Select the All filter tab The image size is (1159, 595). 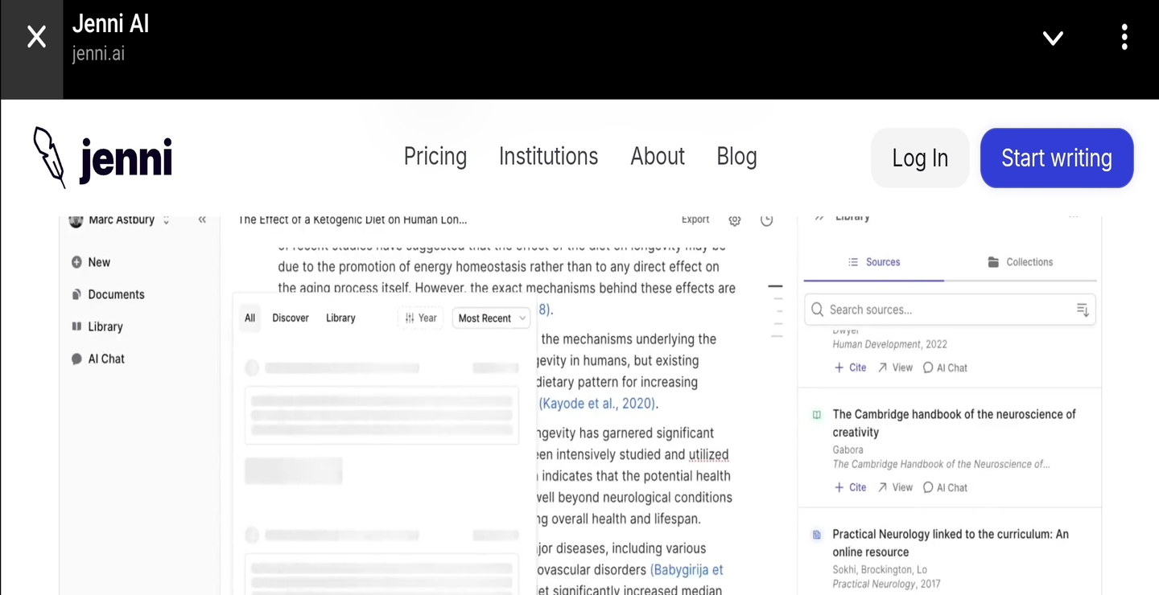pyautogui.click(x=250, y=318)
